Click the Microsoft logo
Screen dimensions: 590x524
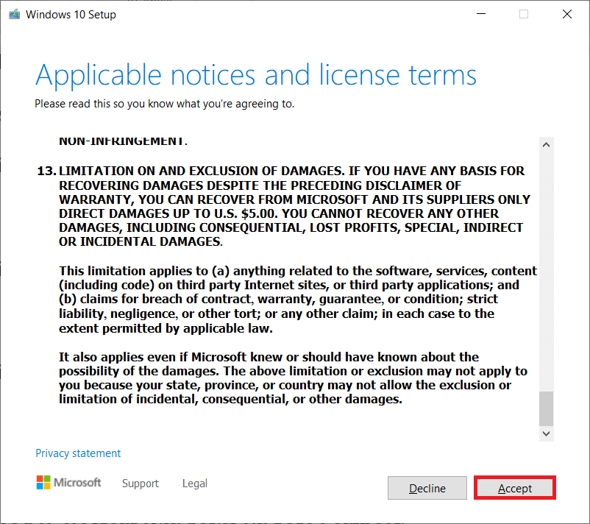68,482
